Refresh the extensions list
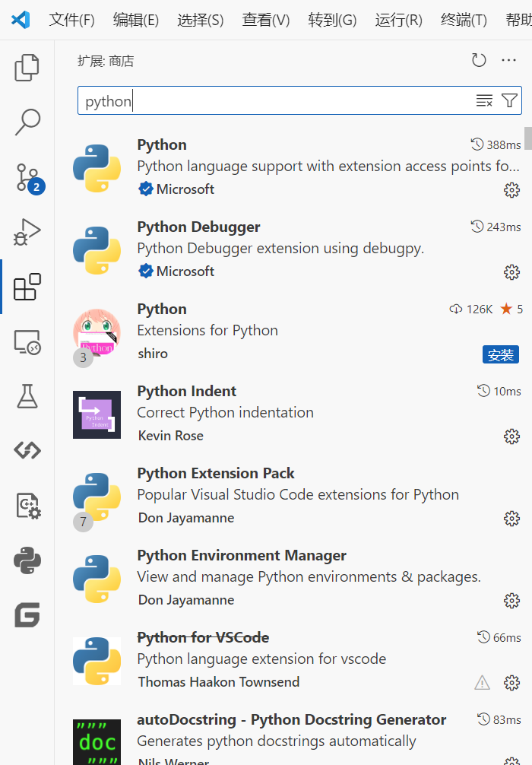This screenshot has height=765, width=532. [x=479, y=61]
